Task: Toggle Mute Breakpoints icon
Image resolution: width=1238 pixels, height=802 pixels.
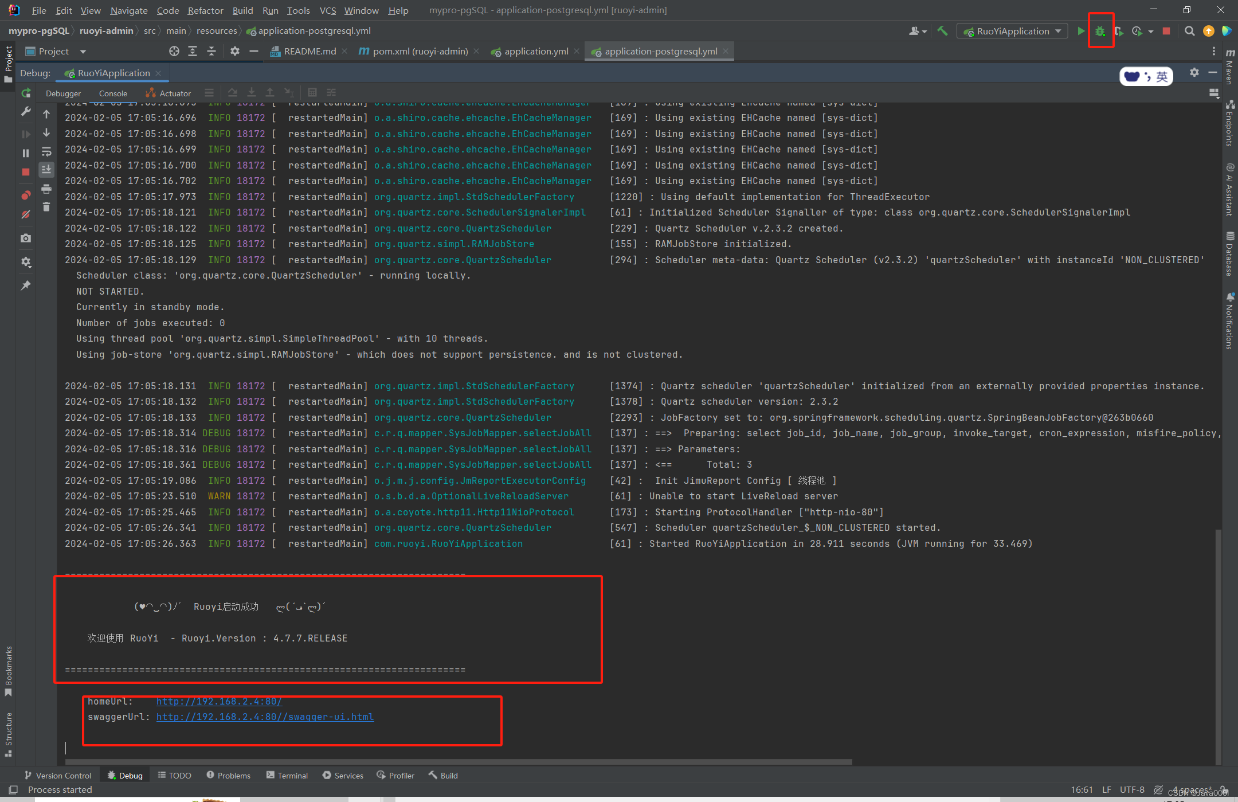Action: (x=26, y=214)
